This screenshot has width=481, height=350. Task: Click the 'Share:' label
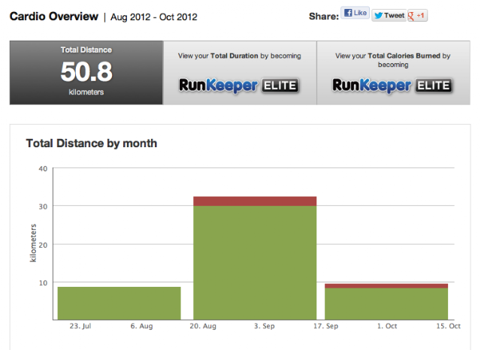click(x=324, y=17)
